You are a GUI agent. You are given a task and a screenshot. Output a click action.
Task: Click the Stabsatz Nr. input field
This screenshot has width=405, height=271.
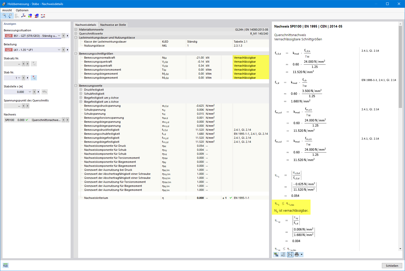click(x=13, y=64)
